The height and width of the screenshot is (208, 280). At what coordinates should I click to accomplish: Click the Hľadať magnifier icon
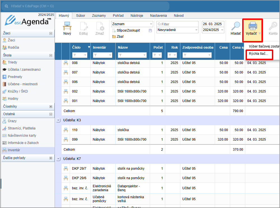click(235, 26)
